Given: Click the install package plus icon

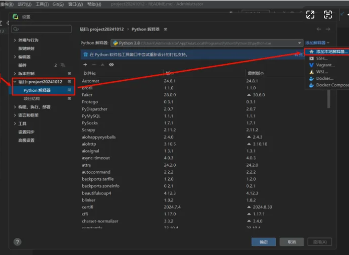Looking at the screenshot, I should pos(85,65).
